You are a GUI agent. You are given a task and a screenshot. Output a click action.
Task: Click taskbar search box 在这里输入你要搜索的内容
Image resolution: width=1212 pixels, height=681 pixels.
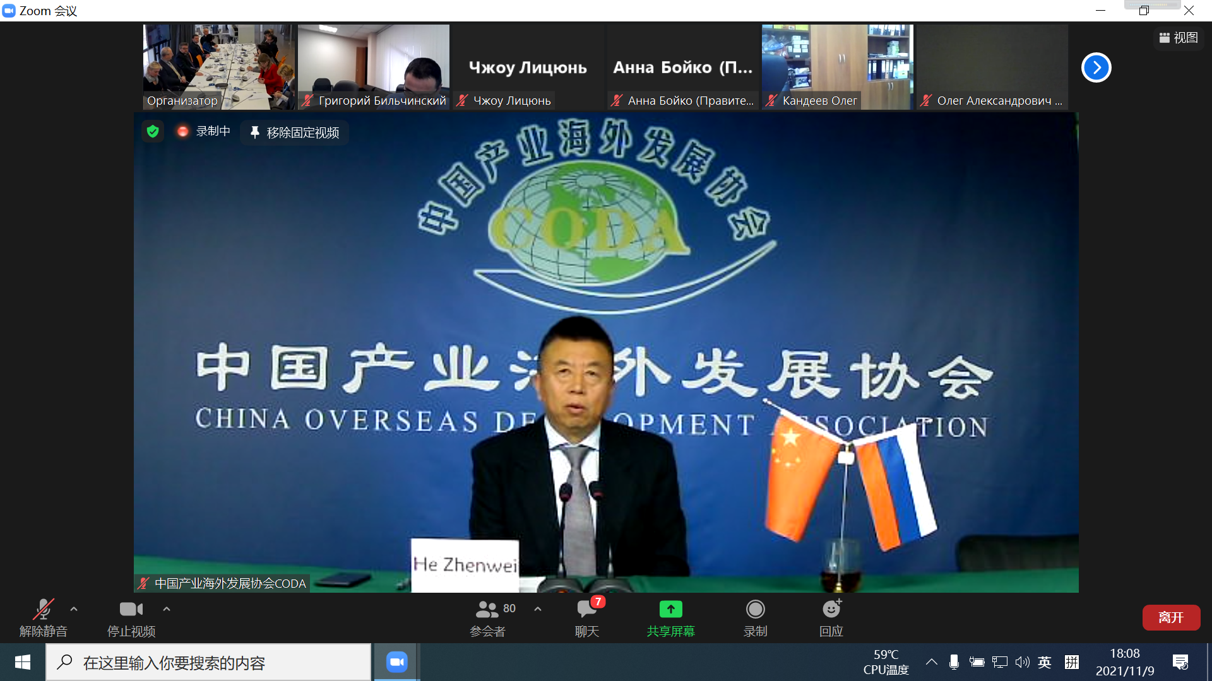coord(208,662)
